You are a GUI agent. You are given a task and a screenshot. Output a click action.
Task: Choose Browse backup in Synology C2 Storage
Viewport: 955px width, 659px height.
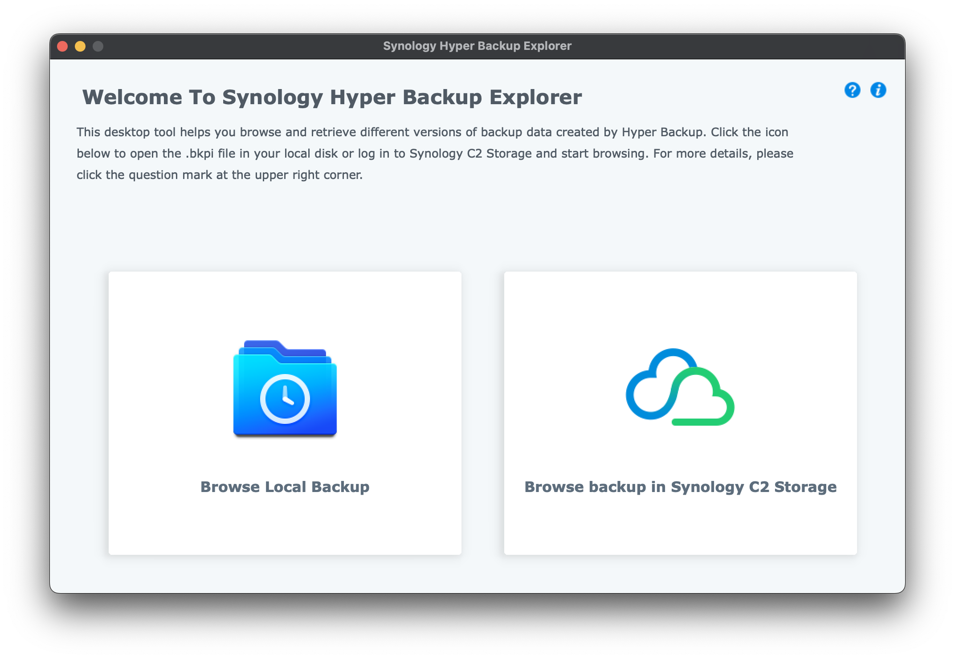coord(680,487)
